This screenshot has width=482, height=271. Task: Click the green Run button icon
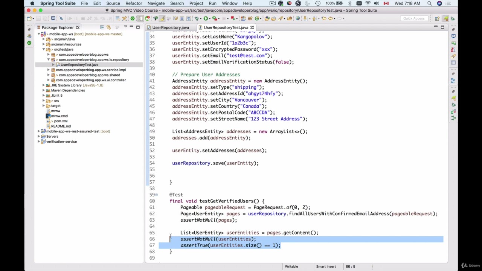tap(206, 18)
